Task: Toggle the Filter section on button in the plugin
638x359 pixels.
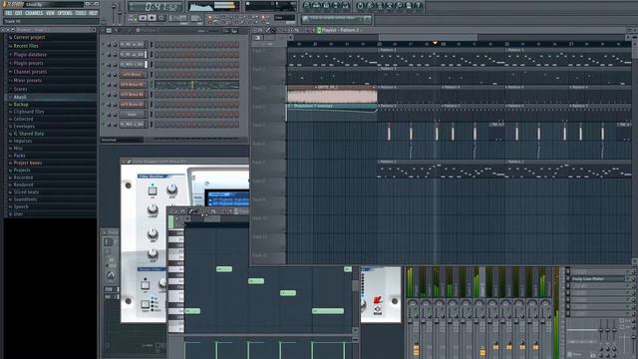Action: coord(153,190)
